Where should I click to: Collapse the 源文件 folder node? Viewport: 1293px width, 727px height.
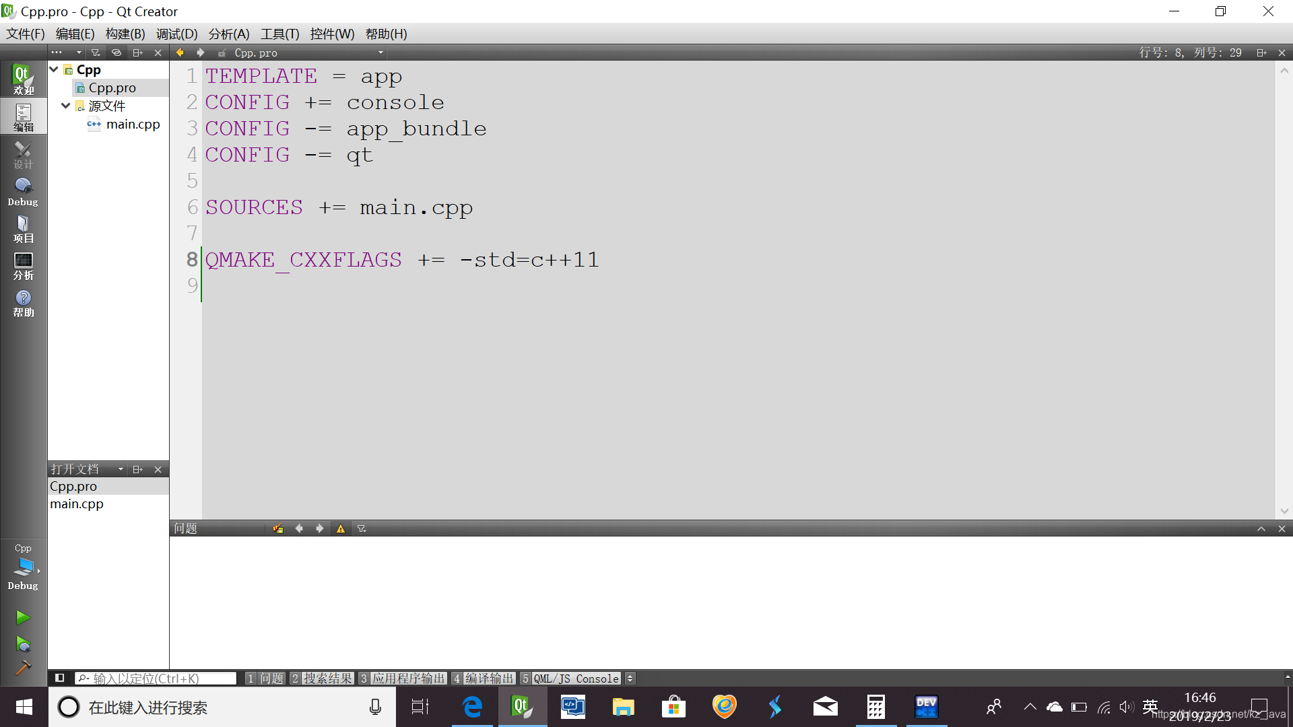click(66, 106)
